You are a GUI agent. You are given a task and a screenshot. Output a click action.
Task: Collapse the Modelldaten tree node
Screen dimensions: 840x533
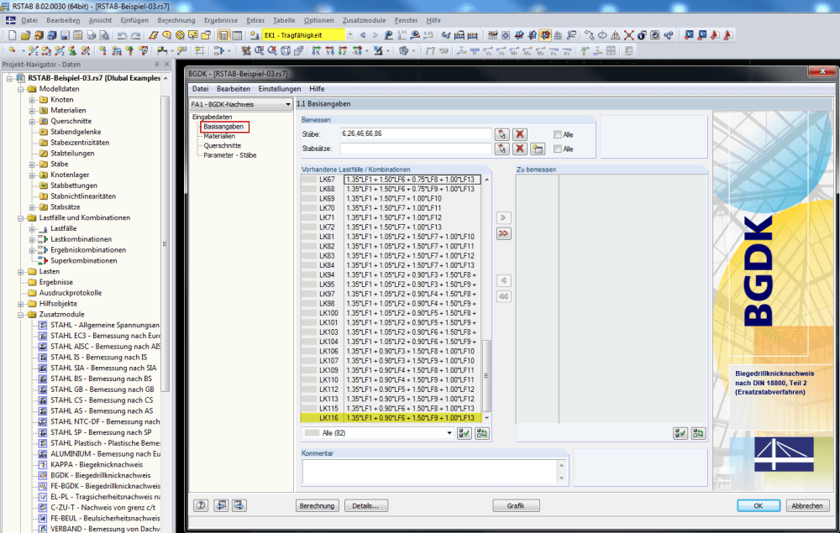click(21, 89)
